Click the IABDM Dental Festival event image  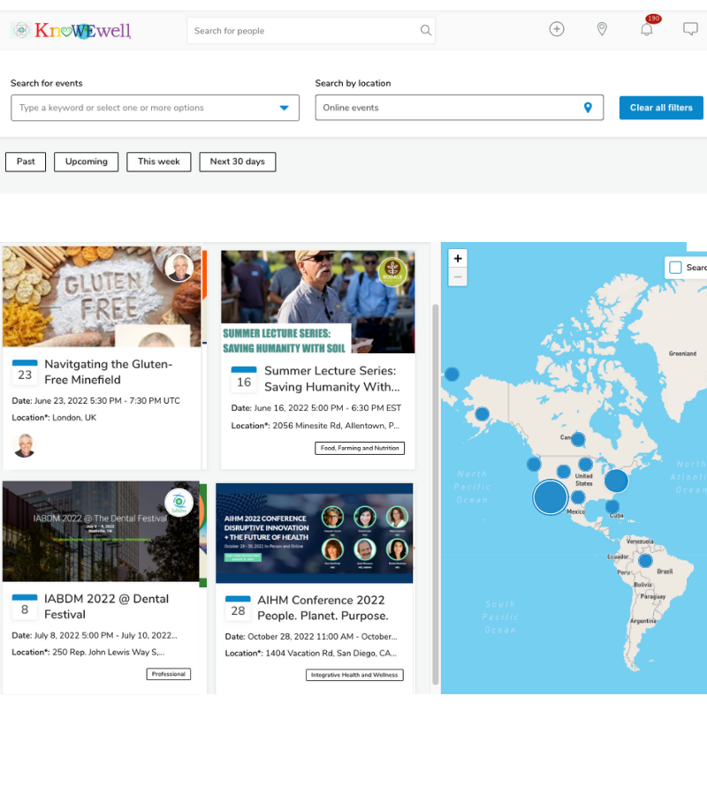101,532
